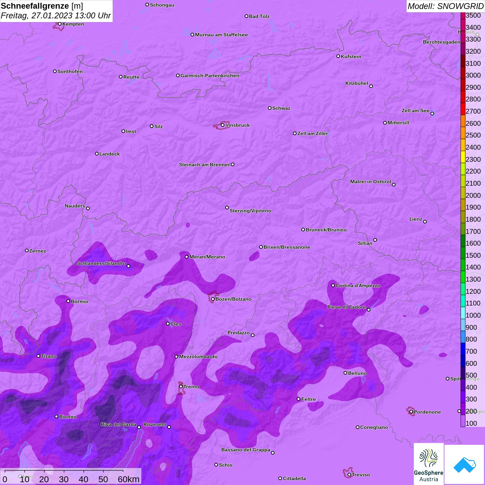Click the Lienz marker dot
Screen dimensions: 485x485
tap(425, 222)
